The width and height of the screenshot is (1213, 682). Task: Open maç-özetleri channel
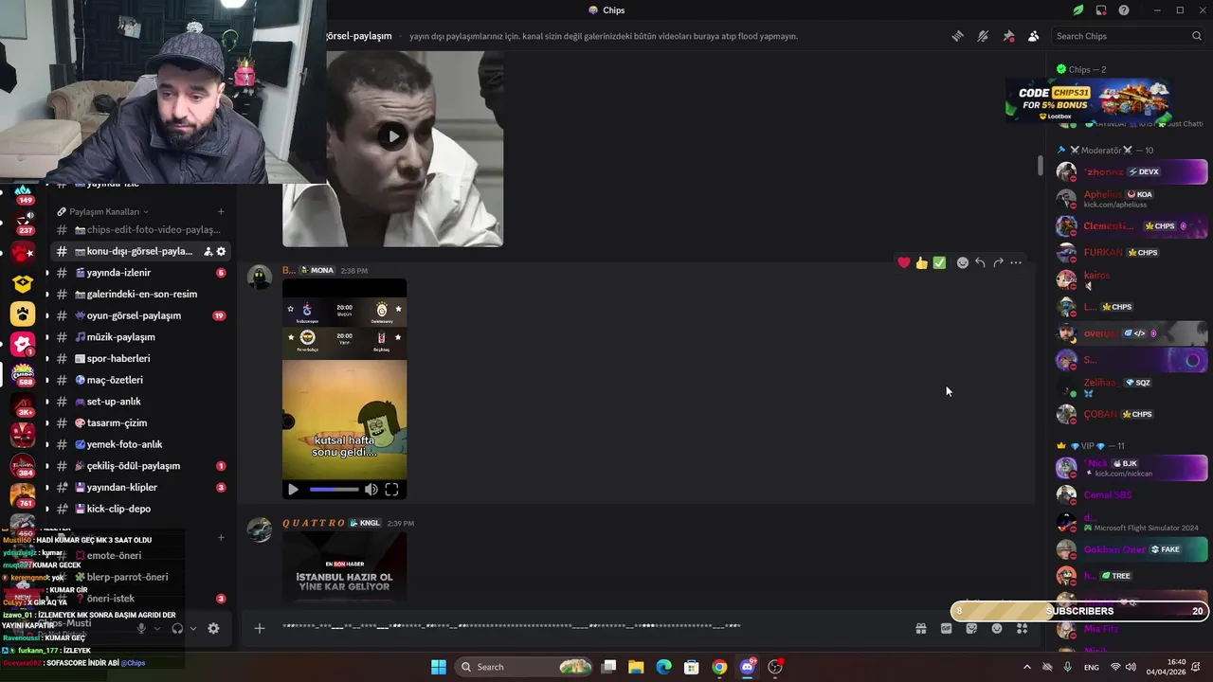pyautogui.click(x=140, y=380)
